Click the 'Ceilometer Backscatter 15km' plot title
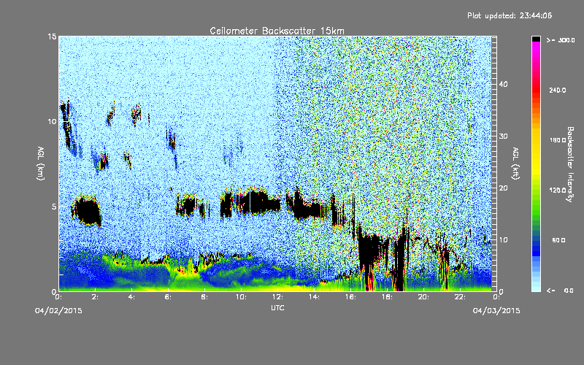 (277, 31)
